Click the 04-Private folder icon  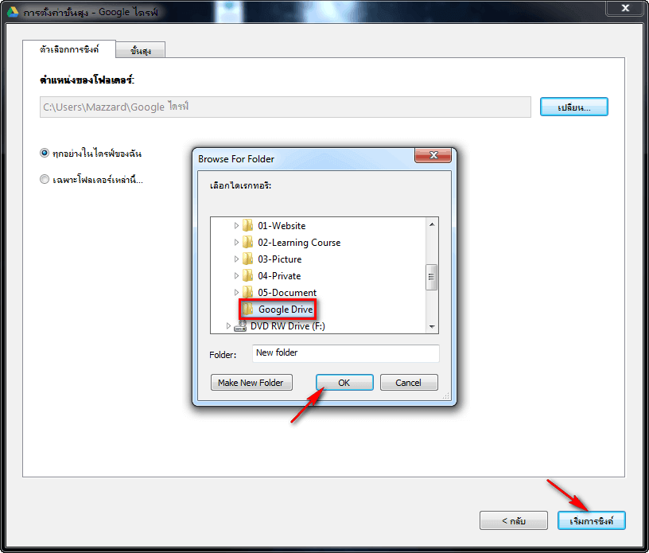(247, 276)
